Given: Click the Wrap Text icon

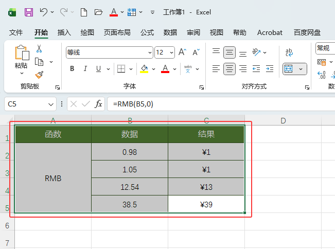Looking at the screenshot, I should click(289, 52).
